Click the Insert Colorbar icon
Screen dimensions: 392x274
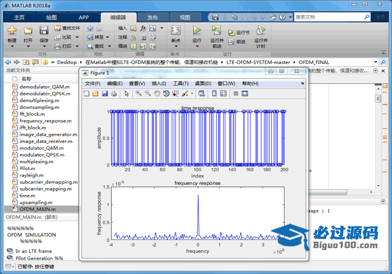click(214, 94)
